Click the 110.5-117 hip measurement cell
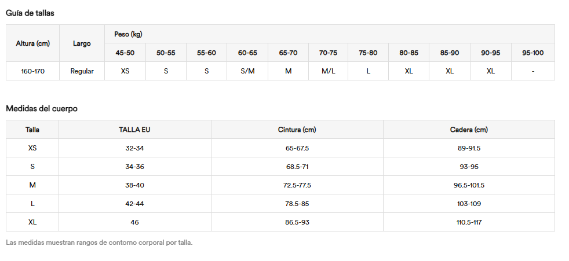 point(469,222)
